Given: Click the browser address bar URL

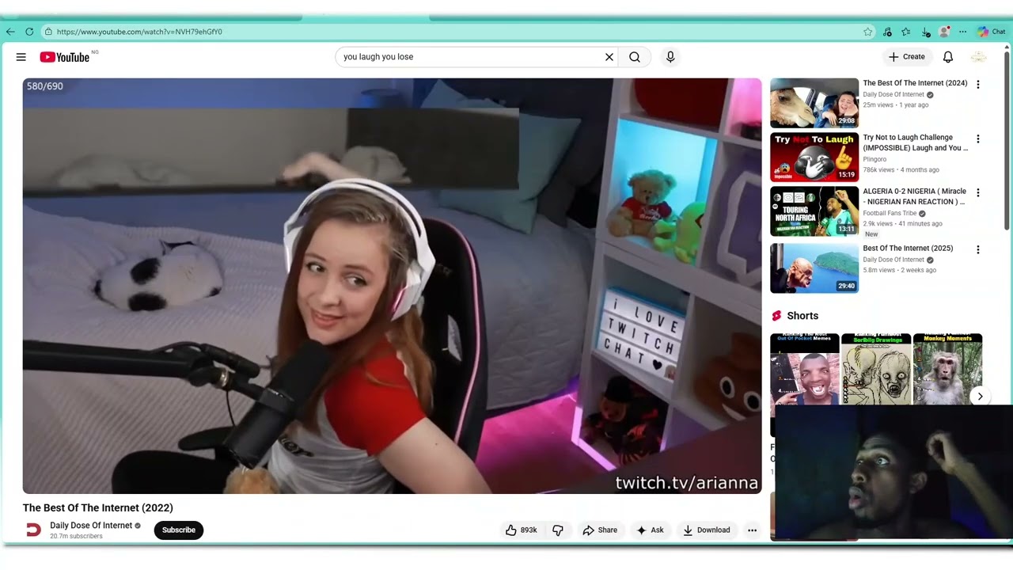Looking at the screenshot, I should coord(139,32).
